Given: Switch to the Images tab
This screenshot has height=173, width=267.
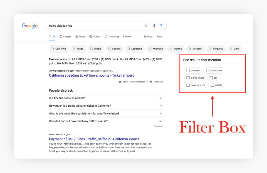Looking at the screenshot, I should (65, 37).
